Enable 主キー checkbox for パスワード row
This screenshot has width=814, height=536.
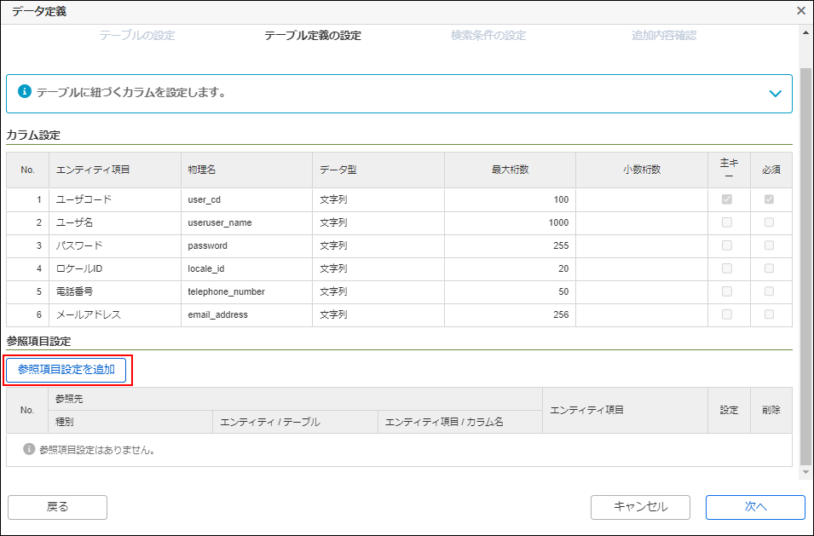point(727,245)
